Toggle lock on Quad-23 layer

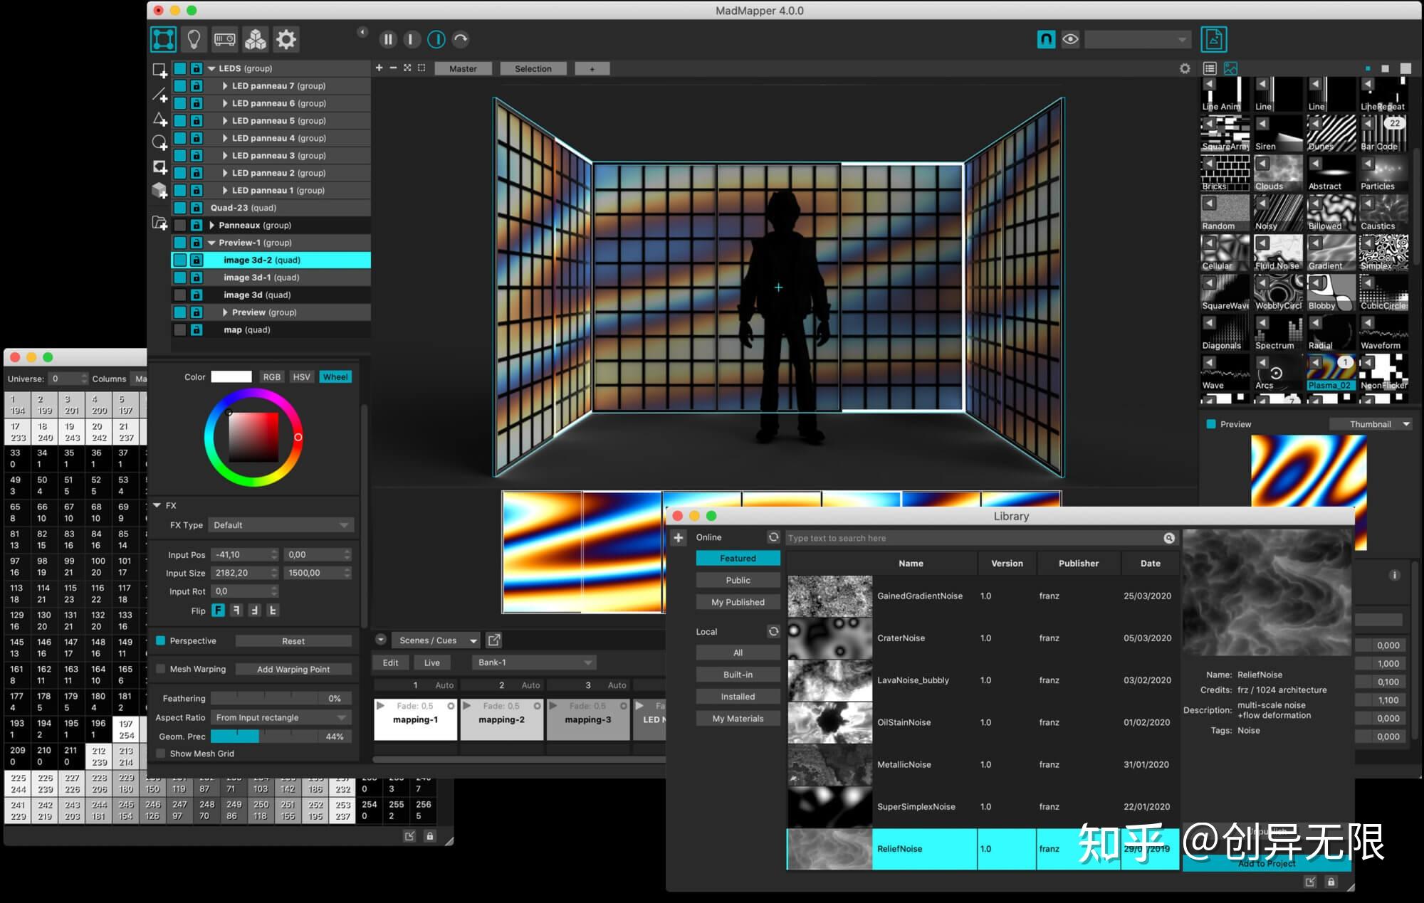click(x=197, y=208)
